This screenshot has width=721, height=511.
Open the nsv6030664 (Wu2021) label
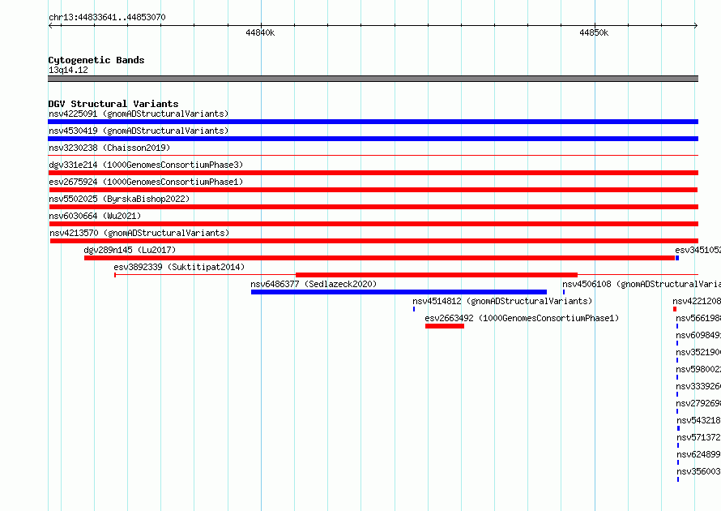[x=95, y=216]
